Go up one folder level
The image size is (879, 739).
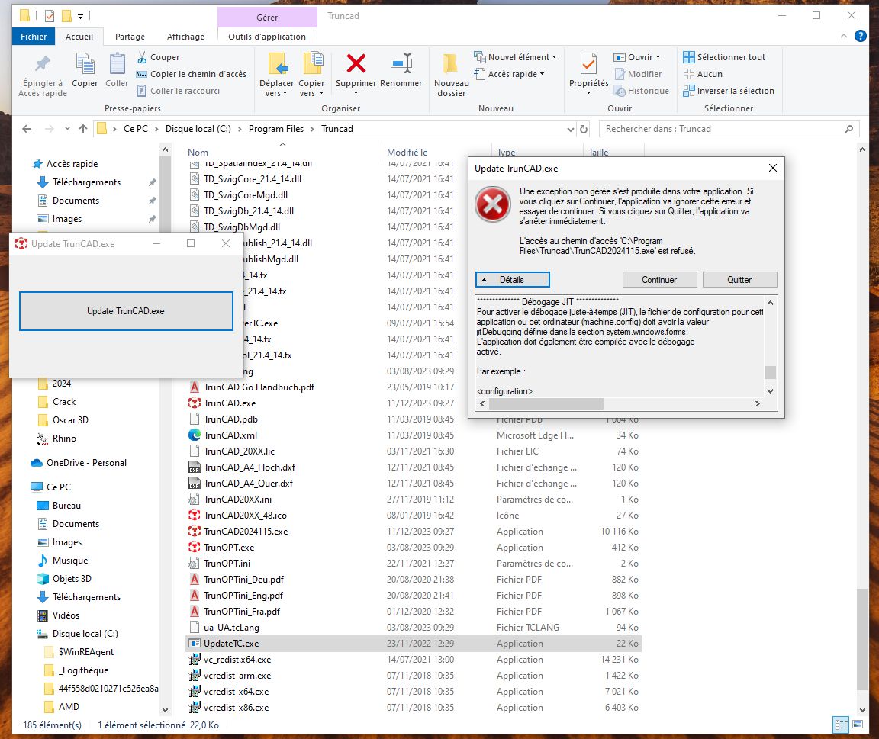(83, 129)
